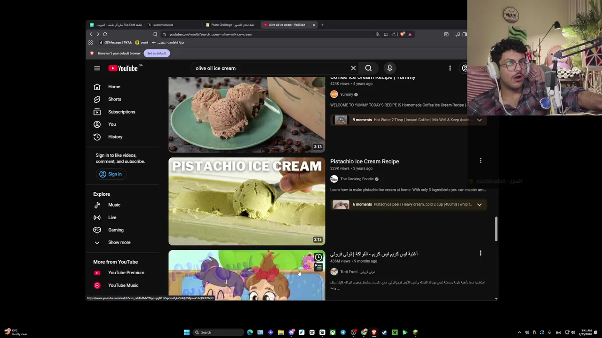The image size is (602, 338).
Task: Open the Tutti Frutti channel link
Action: tap(357, 272)
